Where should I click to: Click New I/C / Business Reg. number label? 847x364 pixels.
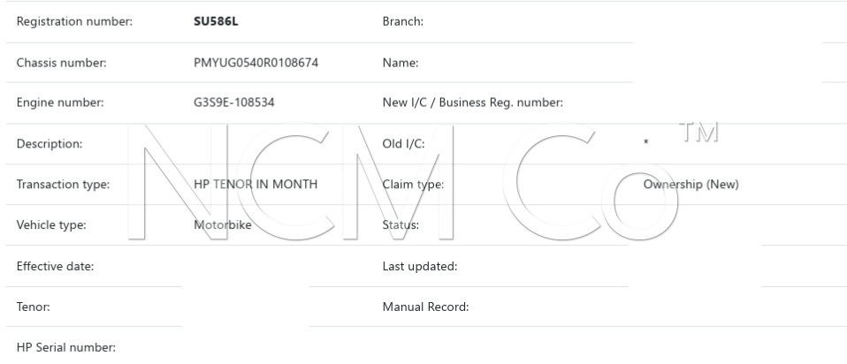click(x=473, y=102)
